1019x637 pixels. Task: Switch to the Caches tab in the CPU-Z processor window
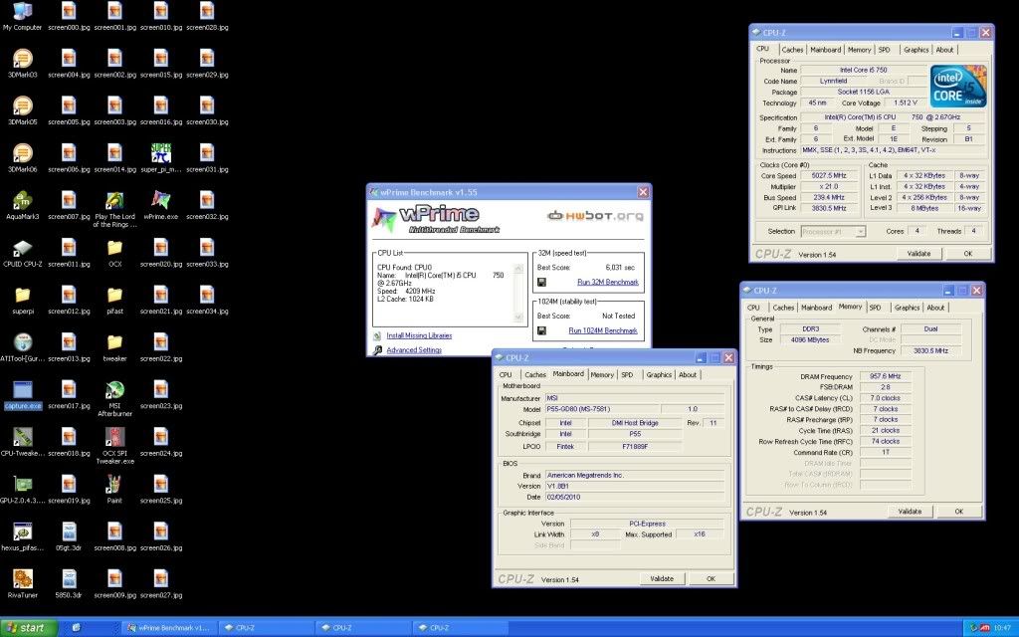pyautogui.click(x=792, y=49)
